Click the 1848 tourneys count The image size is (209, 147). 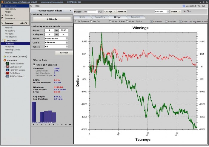57,69
